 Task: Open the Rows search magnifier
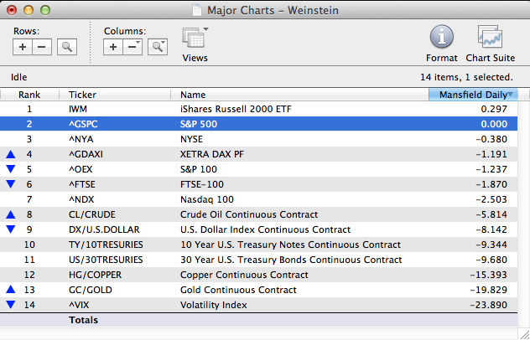67,48
